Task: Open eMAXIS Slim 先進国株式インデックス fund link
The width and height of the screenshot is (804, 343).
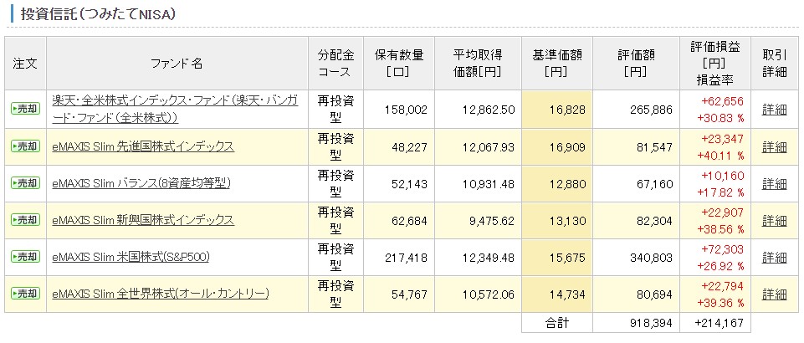Action: pos(143,146)
